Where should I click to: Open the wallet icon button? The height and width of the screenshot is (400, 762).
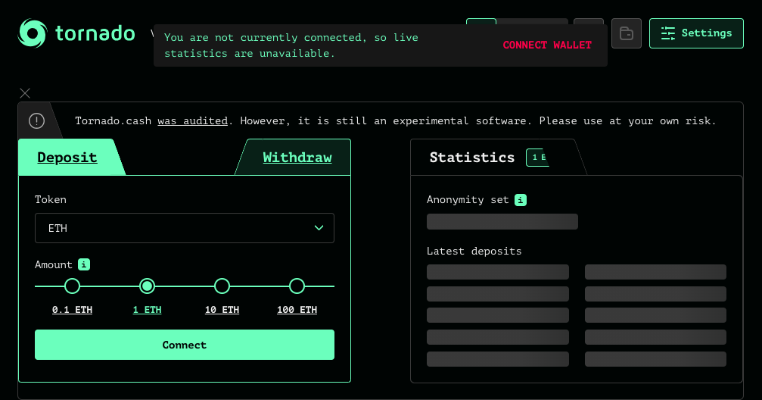pos(627,33)
